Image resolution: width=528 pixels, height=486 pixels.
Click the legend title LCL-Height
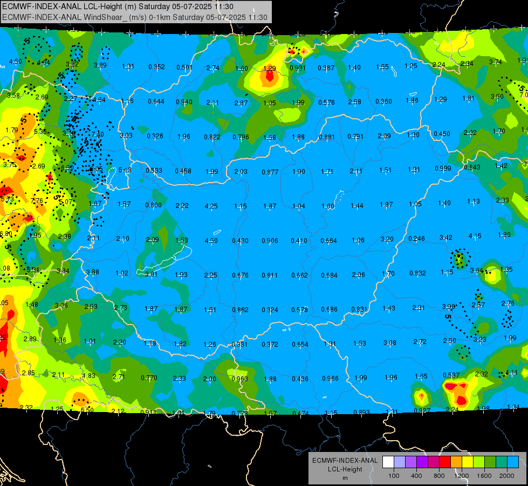[x=345, y=469]
